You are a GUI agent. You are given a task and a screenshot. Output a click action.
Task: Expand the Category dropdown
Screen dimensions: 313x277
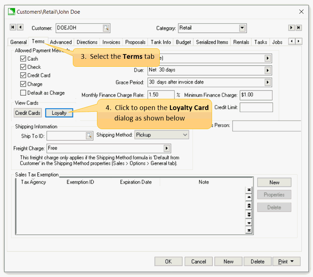(242, 28)
